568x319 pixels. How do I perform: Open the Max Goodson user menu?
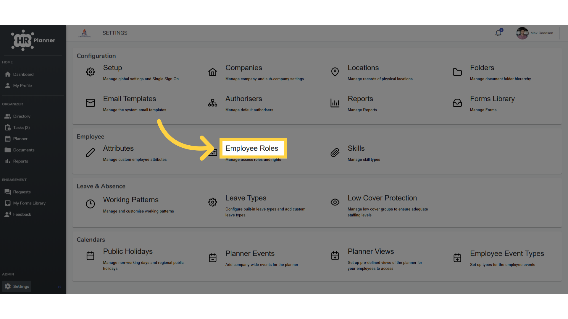535,33
